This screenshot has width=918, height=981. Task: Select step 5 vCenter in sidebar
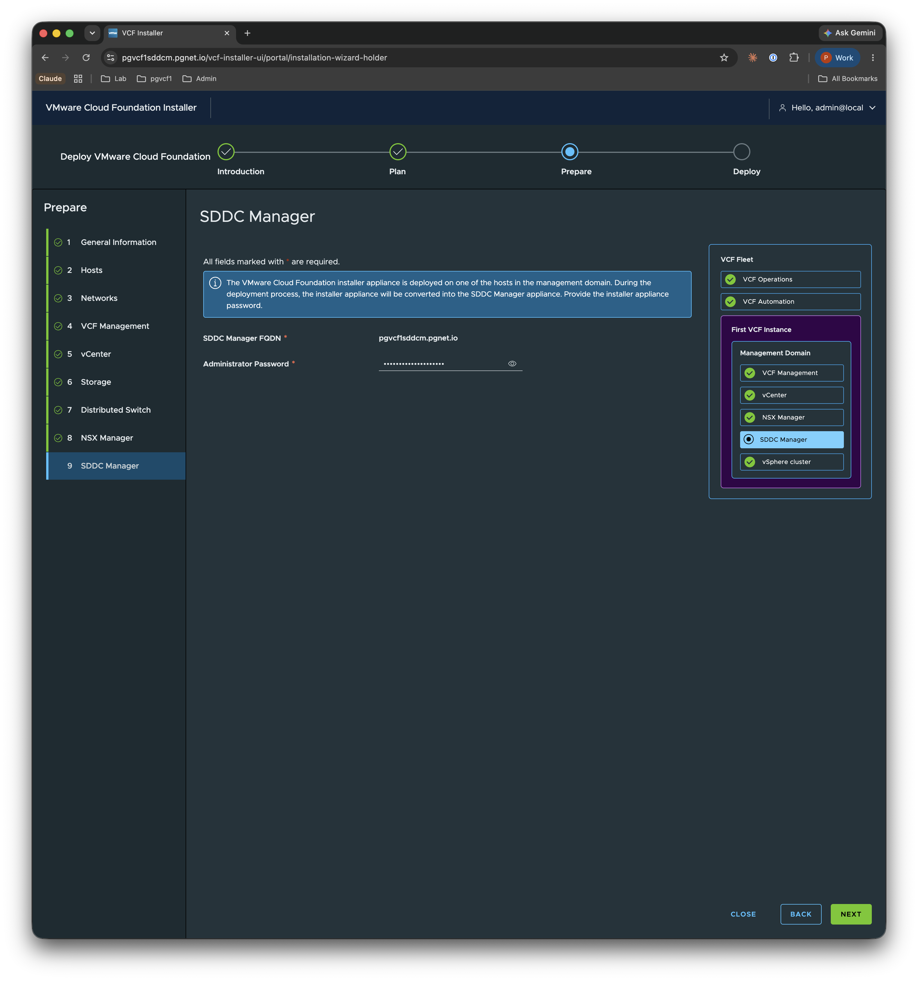pyautogui.click(x=116, y=354)
